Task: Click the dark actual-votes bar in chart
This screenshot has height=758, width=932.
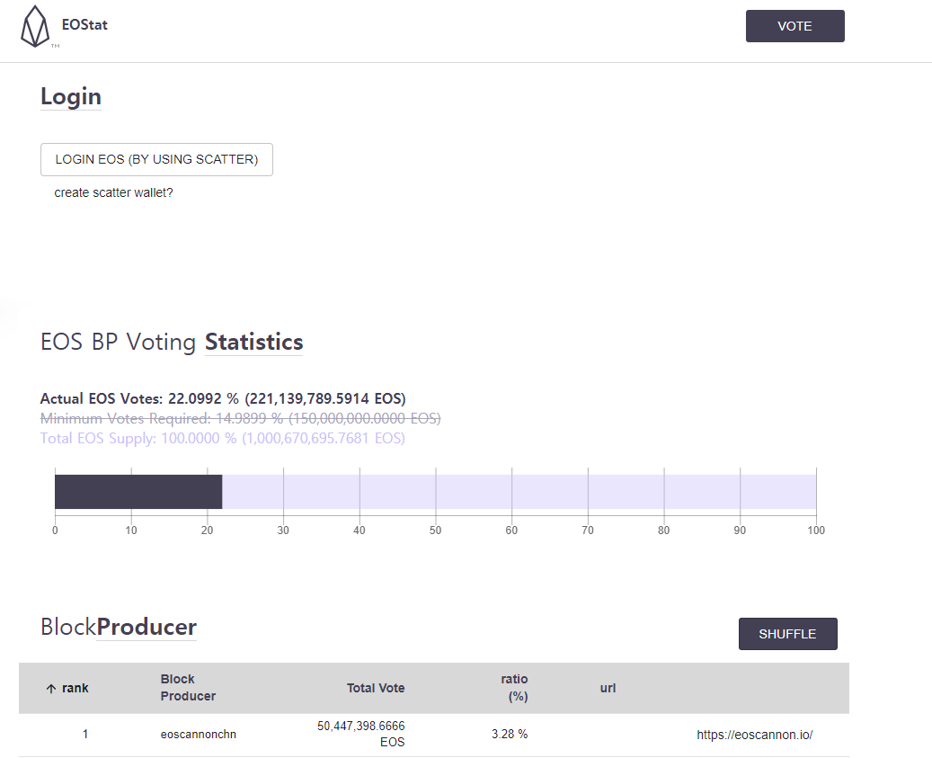Action: click(138, 492)
